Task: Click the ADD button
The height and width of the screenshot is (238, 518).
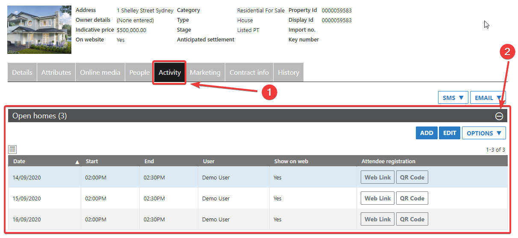Action: 427,133
